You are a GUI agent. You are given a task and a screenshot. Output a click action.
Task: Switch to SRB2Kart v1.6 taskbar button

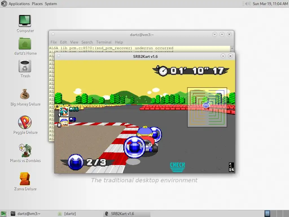127,214
